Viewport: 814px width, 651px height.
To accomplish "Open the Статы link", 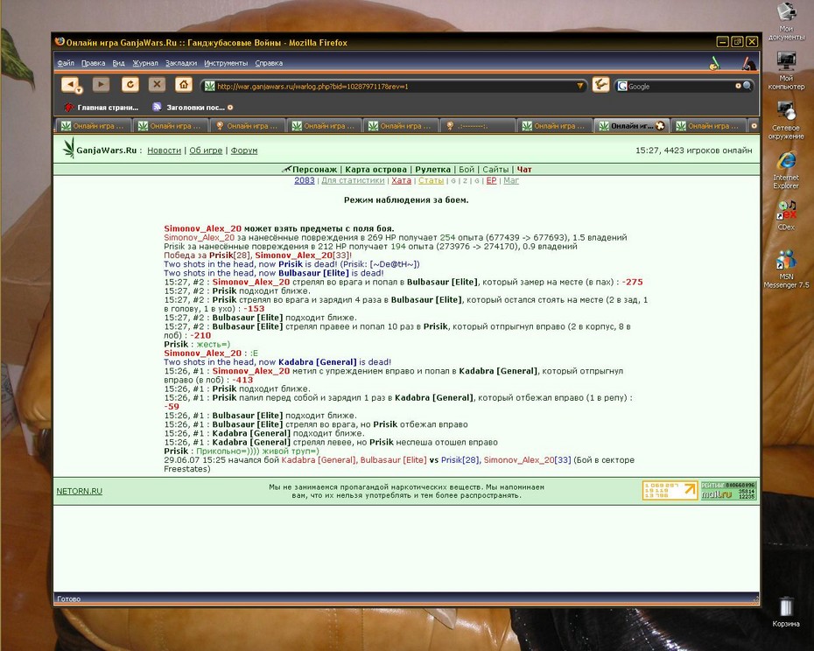I will [431, 180].
